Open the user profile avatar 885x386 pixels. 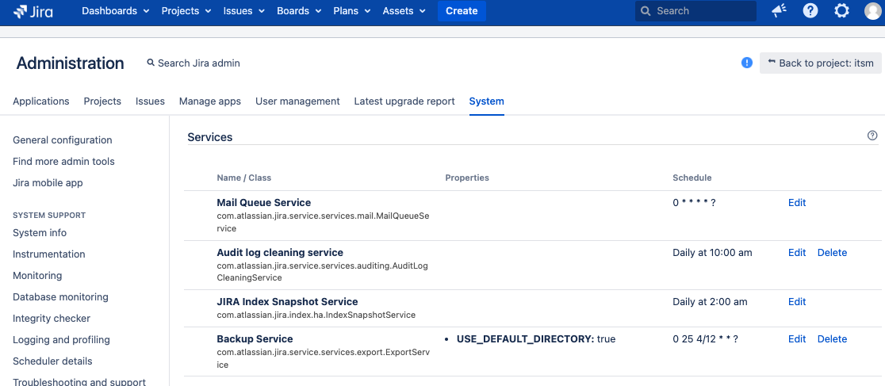(873, 11)
